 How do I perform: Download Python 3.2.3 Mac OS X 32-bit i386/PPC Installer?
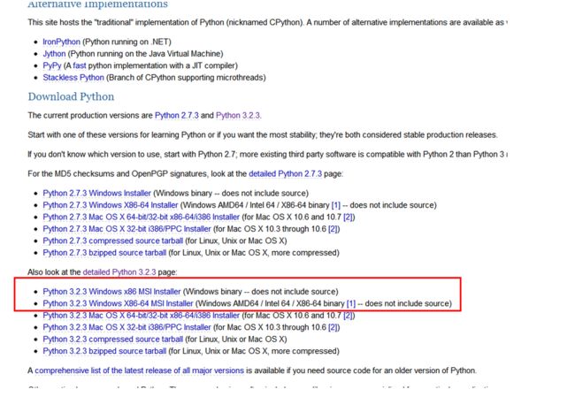point(126,327)
